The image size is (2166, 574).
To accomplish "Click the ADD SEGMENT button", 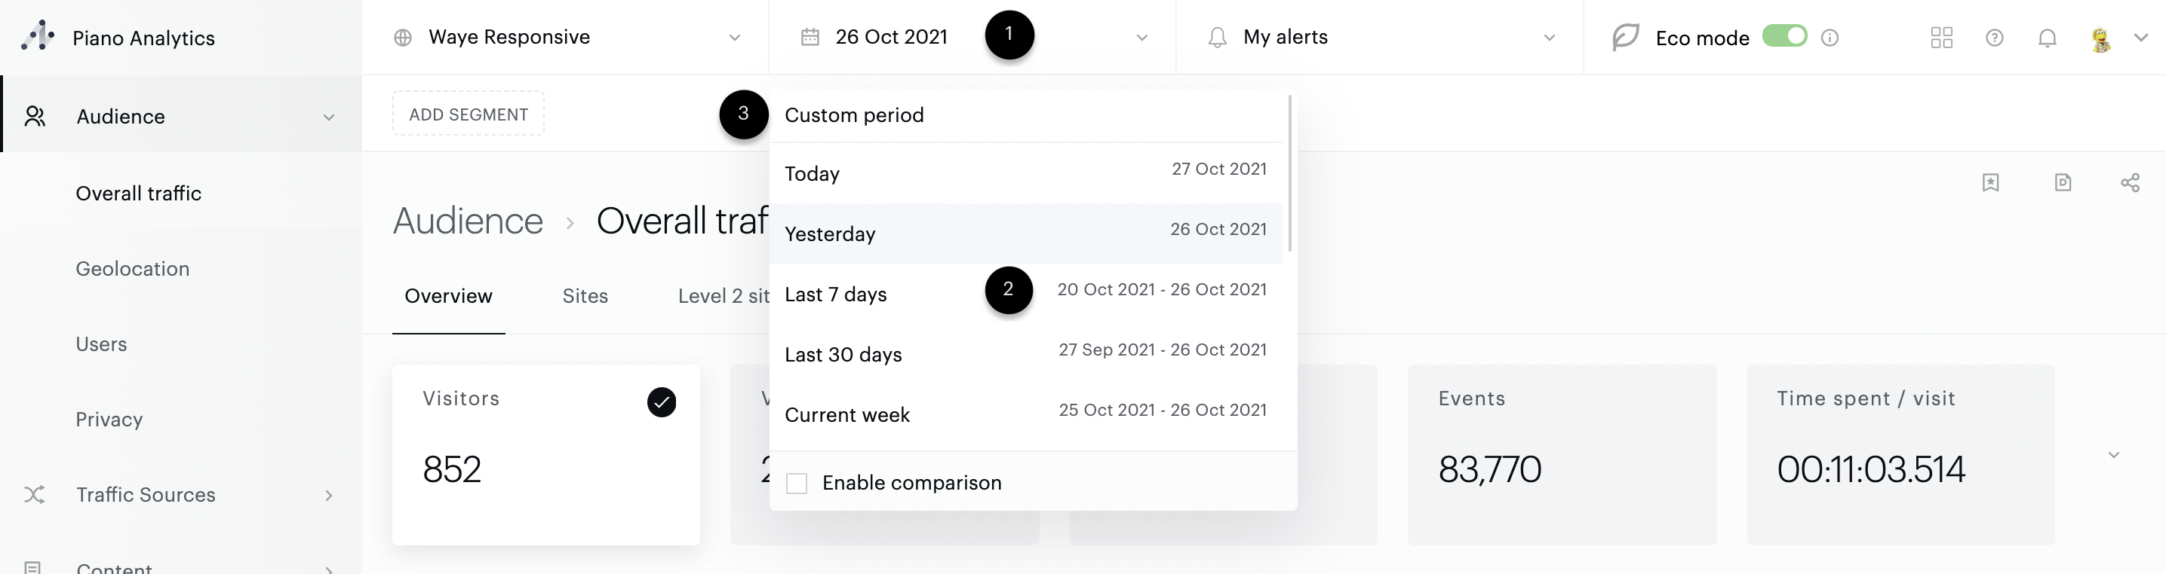I will [x=469, y=114].
